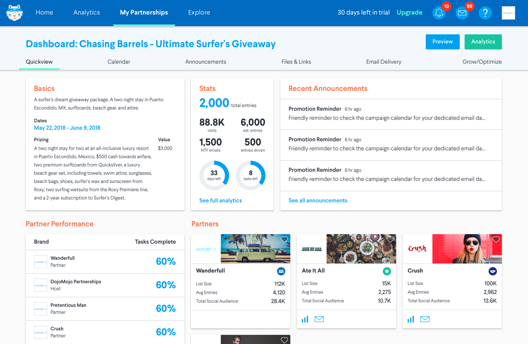Click DojoMojo Partnerships brand name
This screenshot has width=528, height=344.
click(76, 282)
